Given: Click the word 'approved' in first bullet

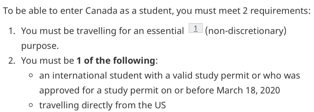Looking at the screenshot, I should coord(59,90).
